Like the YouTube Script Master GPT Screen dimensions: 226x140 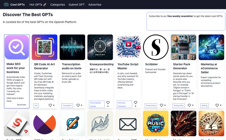click(136, 102)
